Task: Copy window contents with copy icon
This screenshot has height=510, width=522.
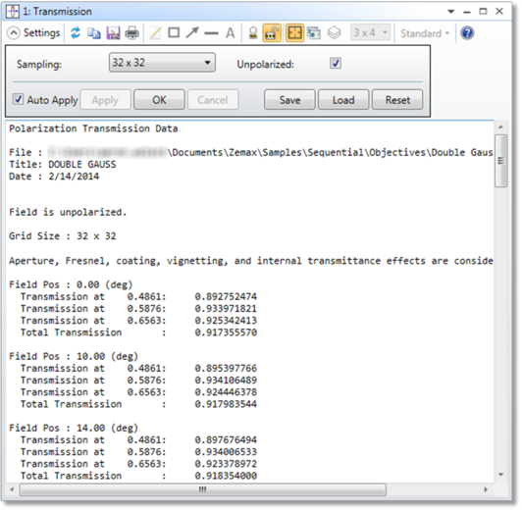Action: coord(94,33)
